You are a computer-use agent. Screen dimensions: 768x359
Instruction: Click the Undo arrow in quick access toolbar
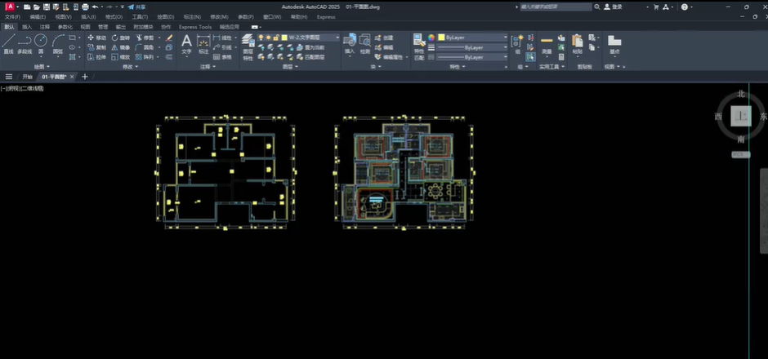(95, 7)
